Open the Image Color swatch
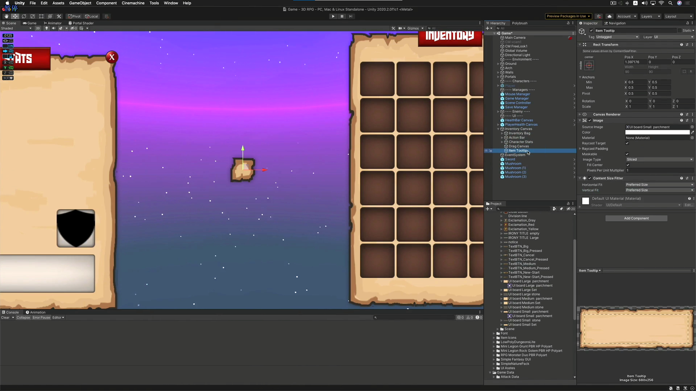 tap(657, 132)
